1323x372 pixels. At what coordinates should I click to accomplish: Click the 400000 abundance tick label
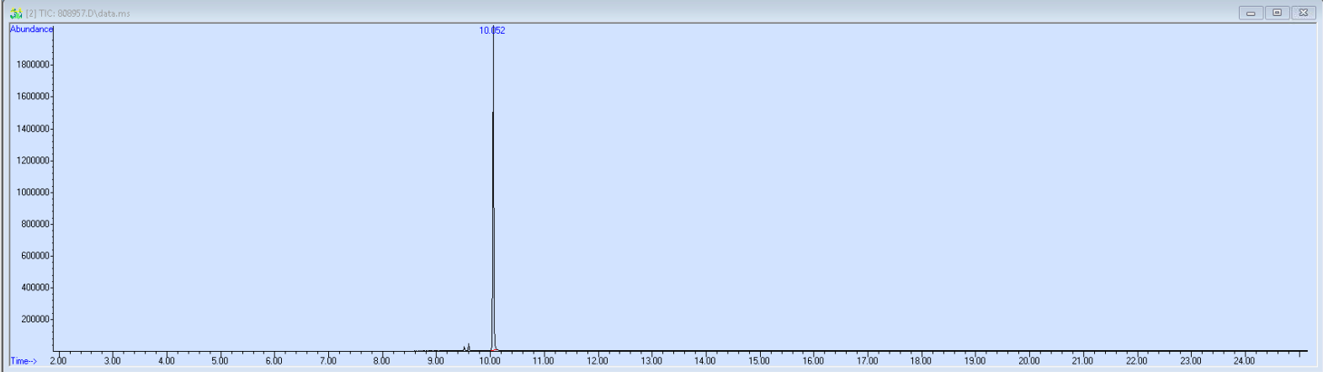tap(35, 288)
